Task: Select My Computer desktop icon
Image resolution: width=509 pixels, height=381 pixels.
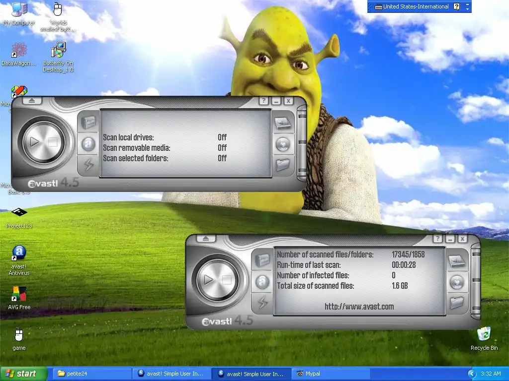Action: 19,13
